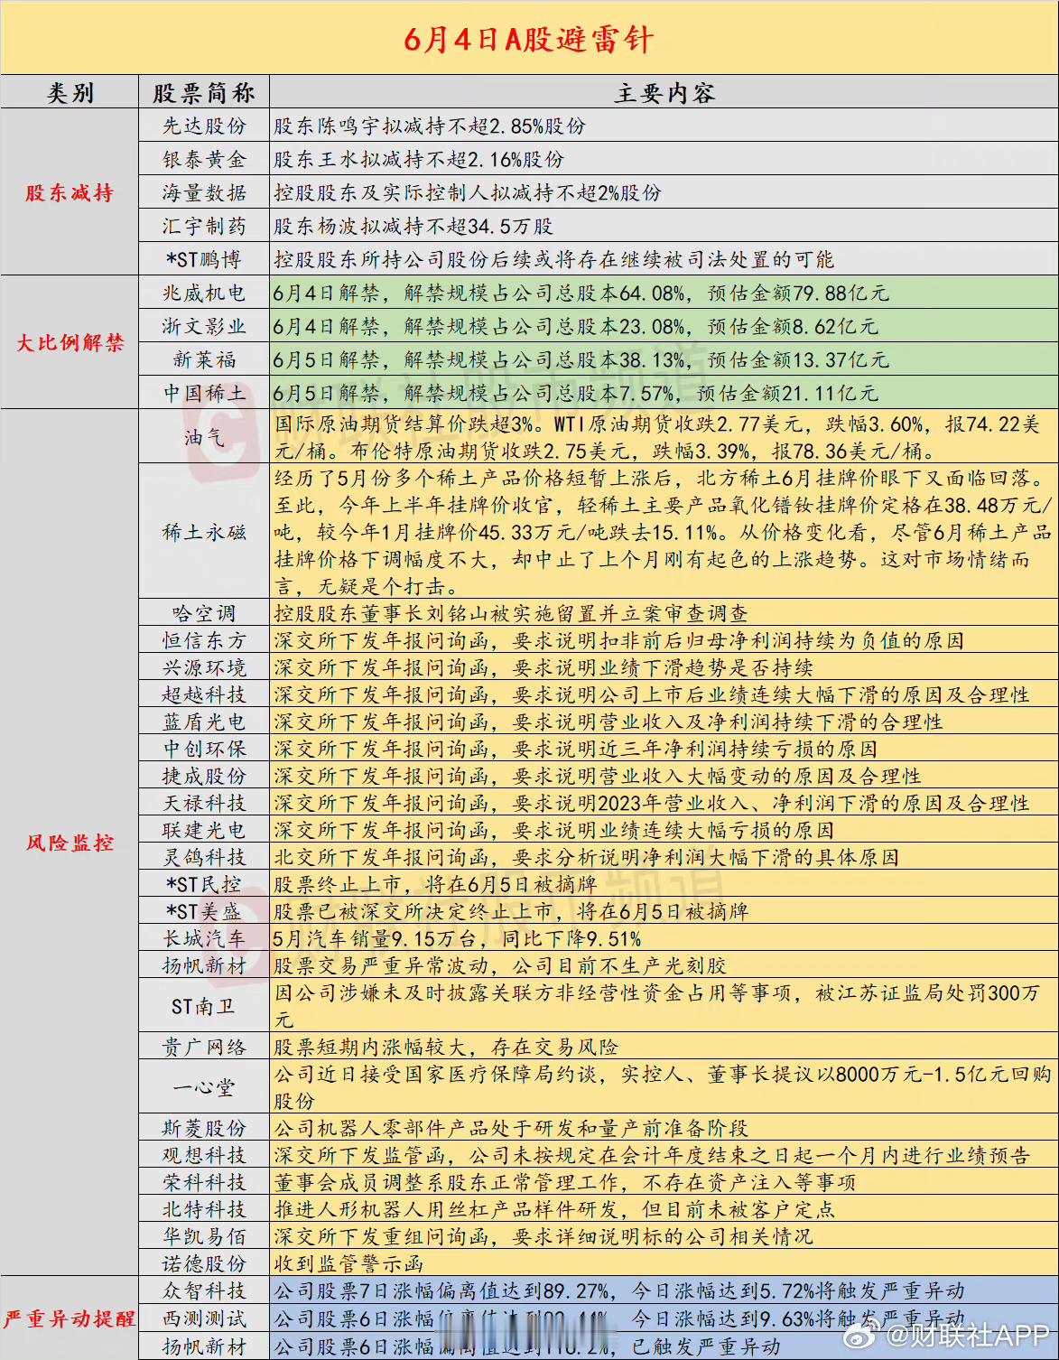The image size is (1059, 1360).
Task: Click the 股东减持 category cell
Action: click(x=70, y=192)
